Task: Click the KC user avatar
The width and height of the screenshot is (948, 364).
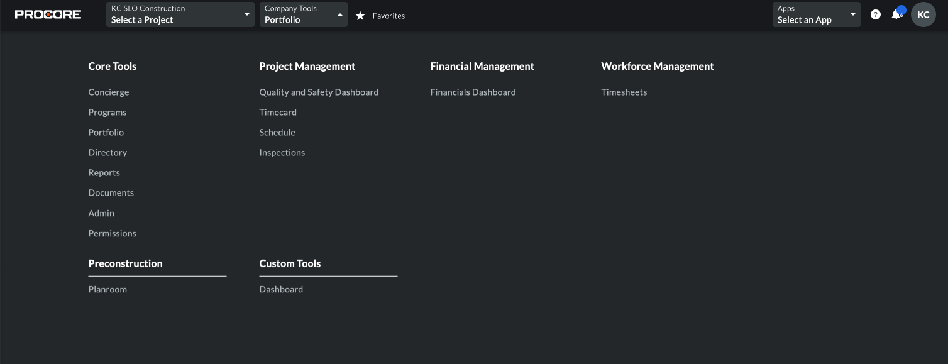Action: (923, 14)
